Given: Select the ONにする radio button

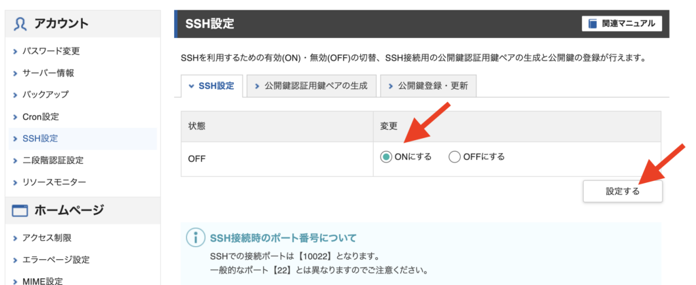Looking at the screenshot, I should (x=387, y=156).
